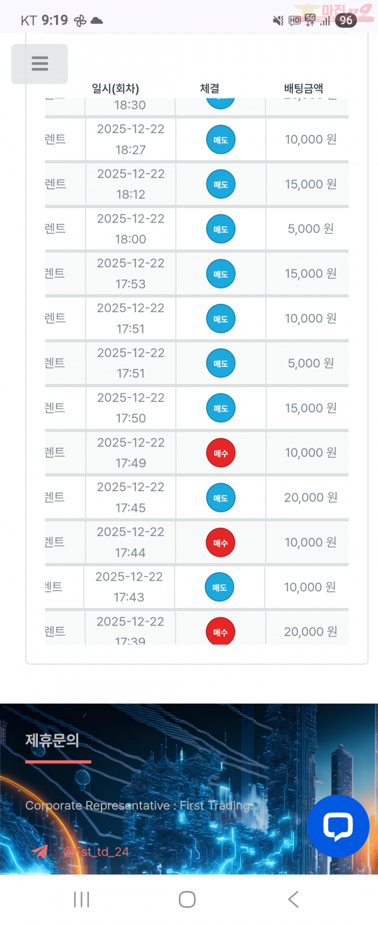The image size is (378, 925).
Task: Open the live chat bubble widget
Action: point(338,826)
